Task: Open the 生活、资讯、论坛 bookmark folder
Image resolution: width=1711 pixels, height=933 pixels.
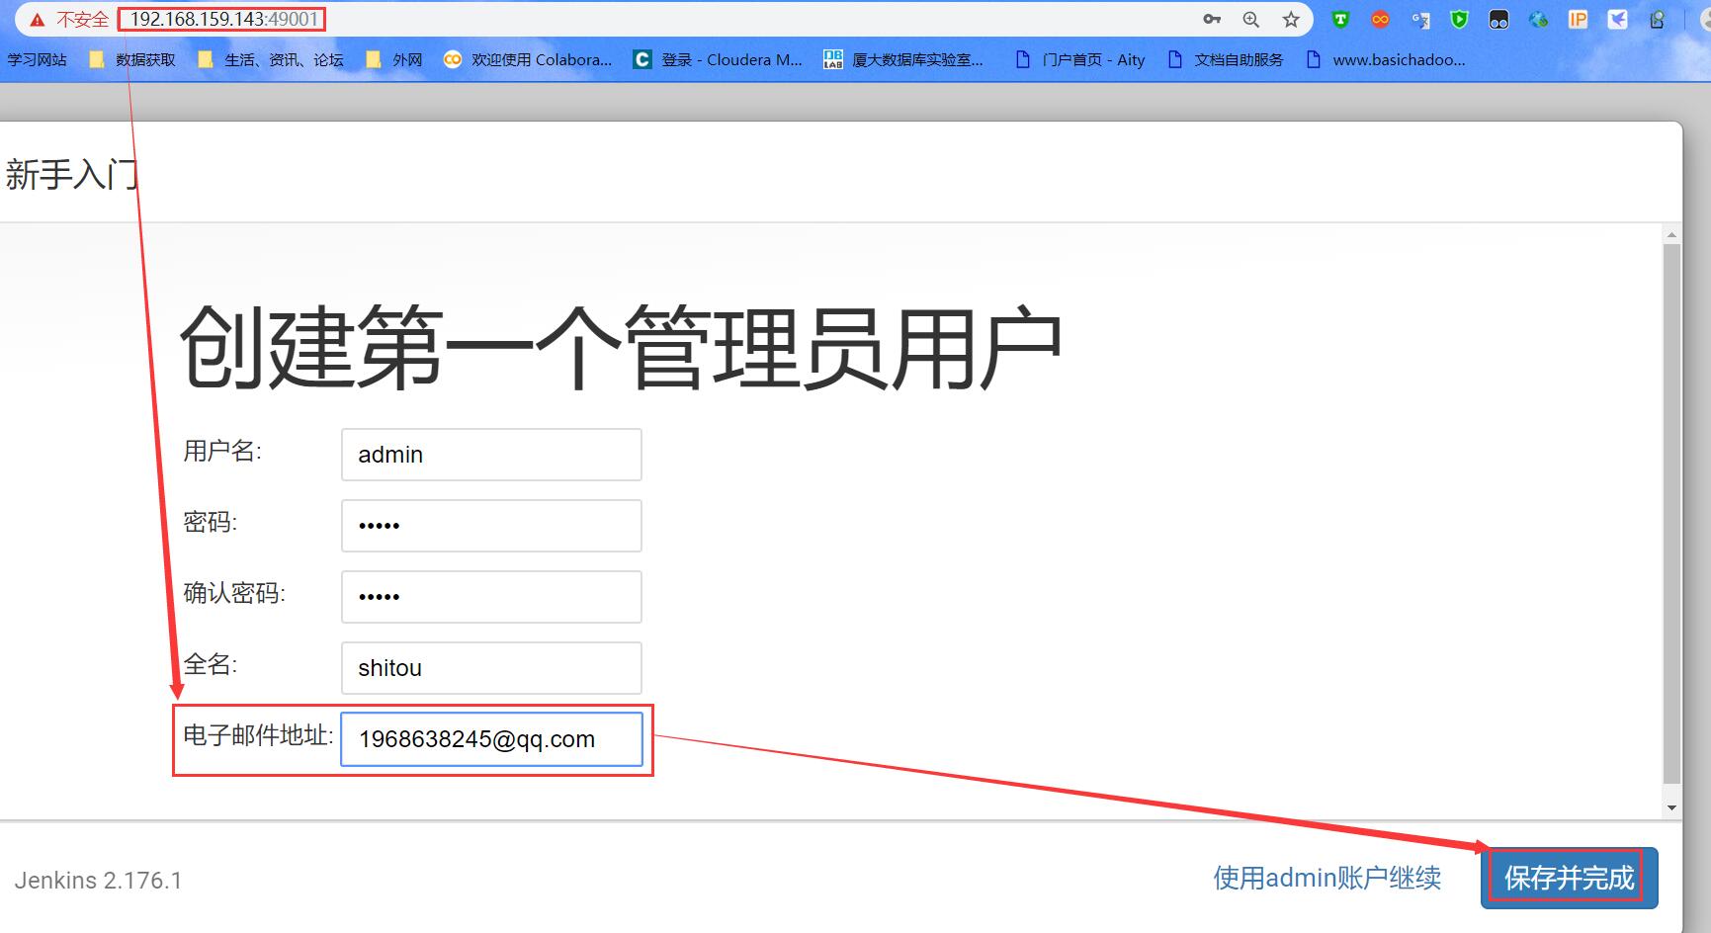Action: (271, 59)
